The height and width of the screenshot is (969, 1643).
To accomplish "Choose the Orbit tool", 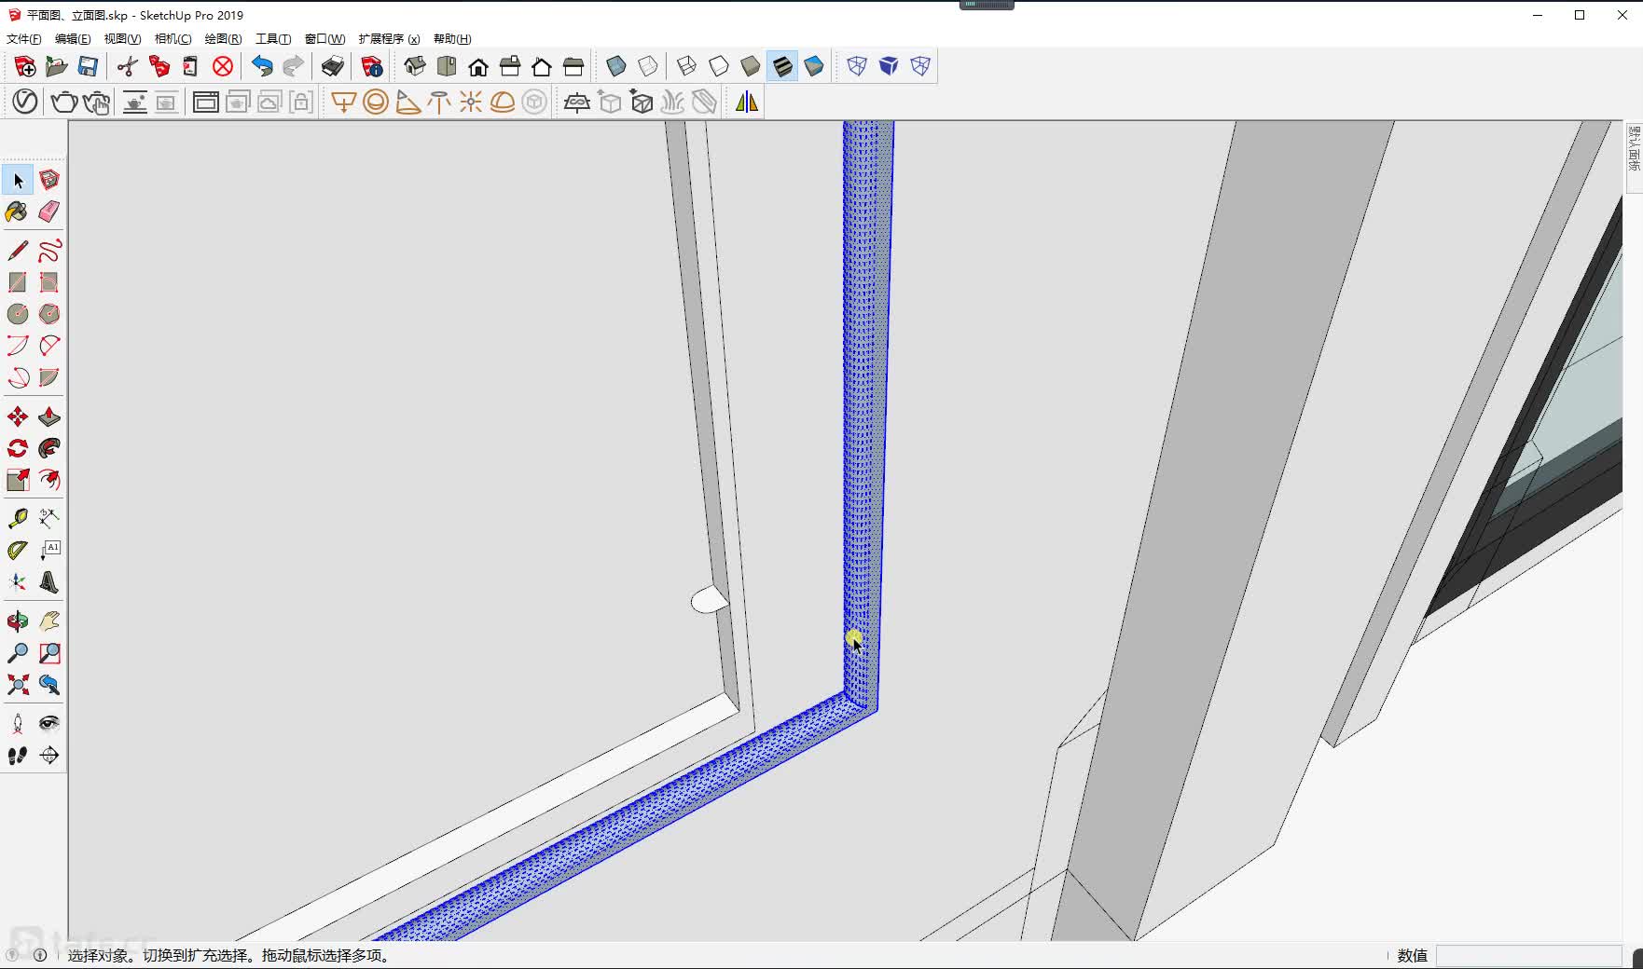I will pos(18,621).
